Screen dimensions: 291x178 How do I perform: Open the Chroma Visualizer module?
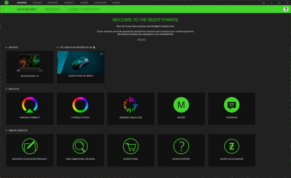tap(130, 108)
